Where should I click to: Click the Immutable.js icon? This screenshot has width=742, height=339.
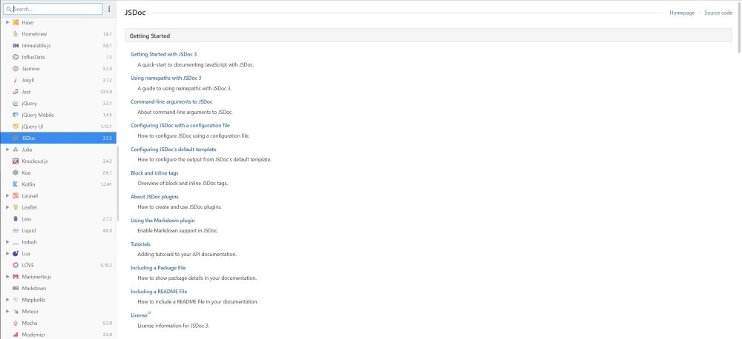16,45
